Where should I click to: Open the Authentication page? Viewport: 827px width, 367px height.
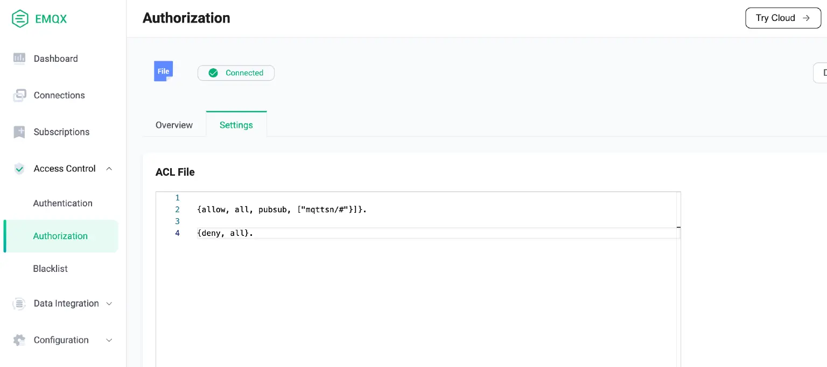[x=62, y=203]
